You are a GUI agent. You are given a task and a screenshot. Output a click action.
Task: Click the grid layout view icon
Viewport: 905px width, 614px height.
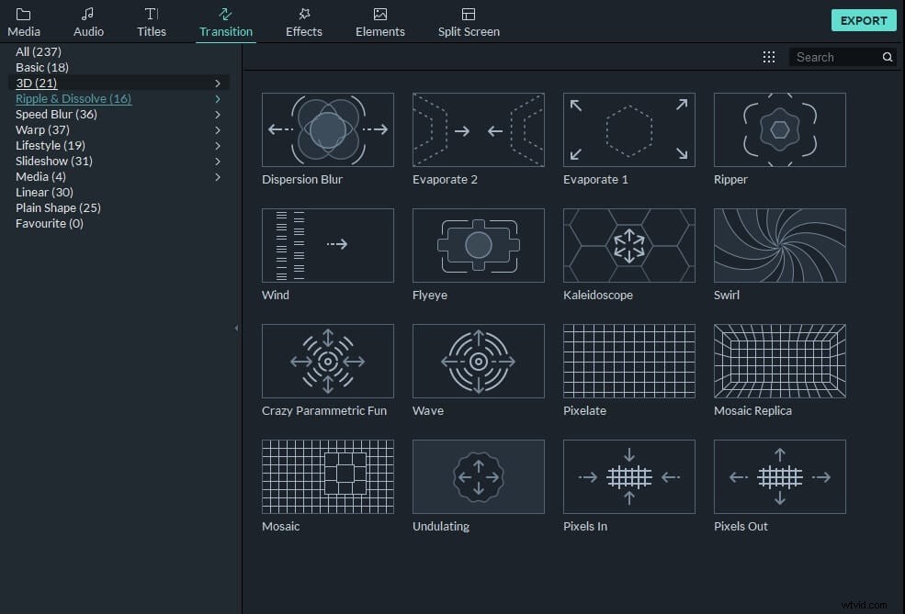pyautogui.click(x=769, y=56)
